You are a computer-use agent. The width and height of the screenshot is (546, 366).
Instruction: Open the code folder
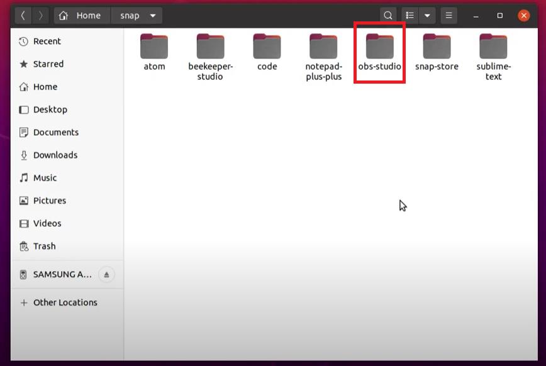coord(267,52)
